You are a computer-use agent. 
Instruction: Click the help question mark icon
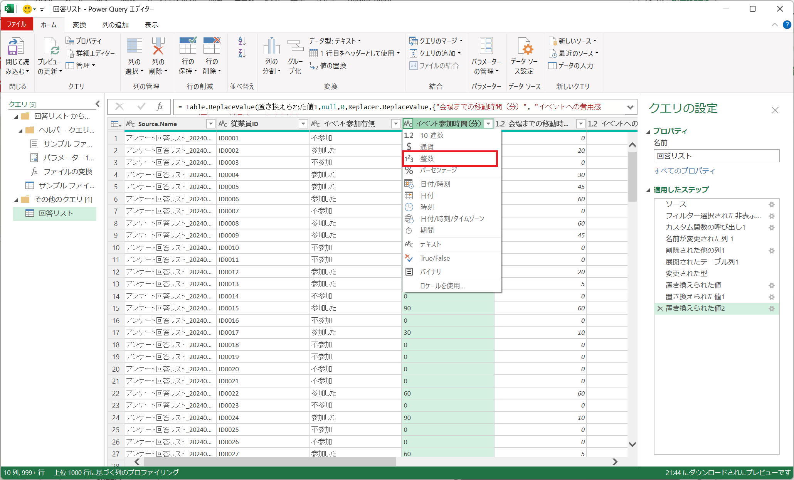pyautogui.click(x=787, y=25)
